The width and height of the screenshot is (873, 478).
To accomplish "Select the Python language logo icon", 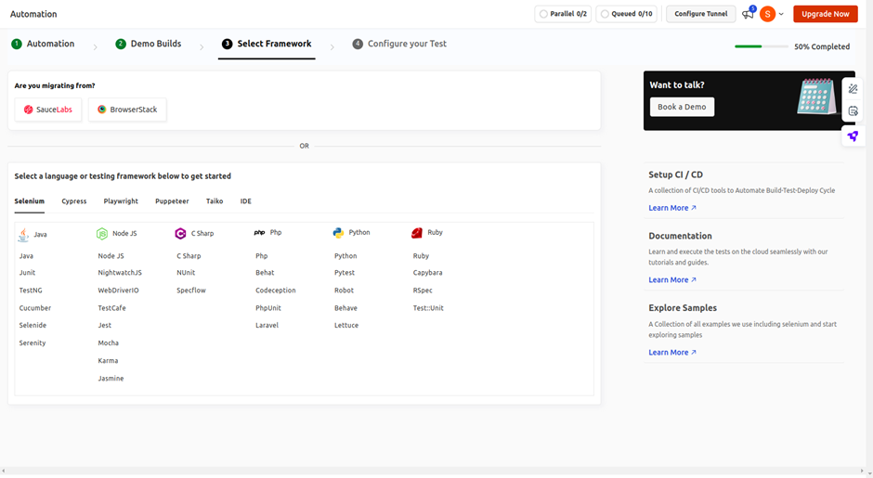I will (339, 233).
